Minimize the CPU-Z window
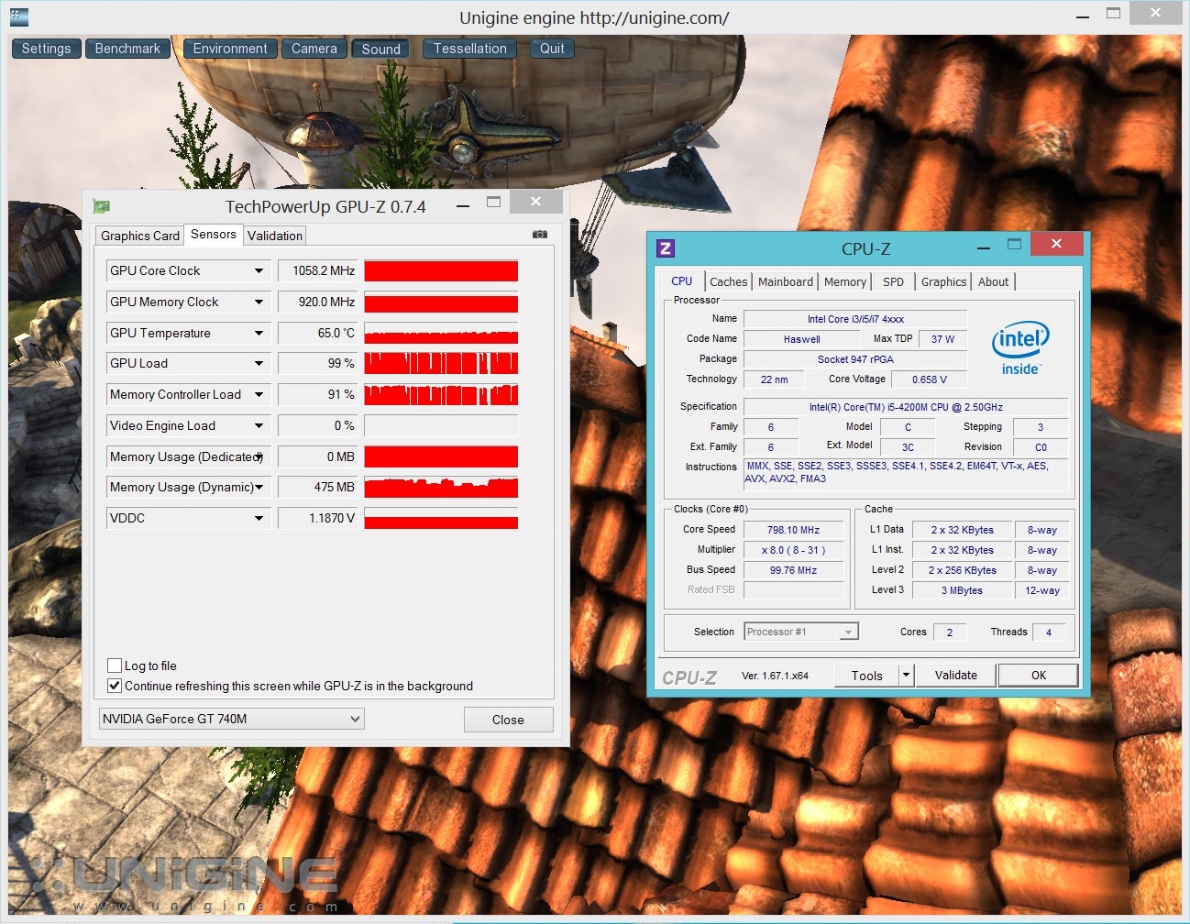This screenshot has width=1190, height=924. (x=984, y=247)
